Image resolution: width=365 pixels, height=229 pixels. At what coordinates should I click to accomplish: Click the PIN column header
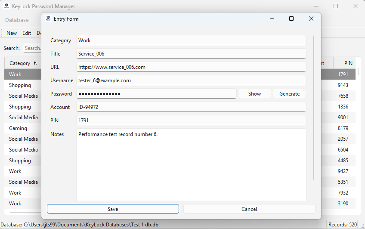coord(345,63)
